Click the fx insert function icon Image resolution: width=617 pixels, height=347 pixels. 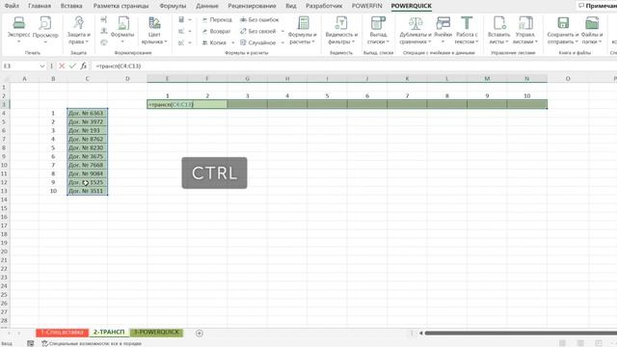pos(84,67)
